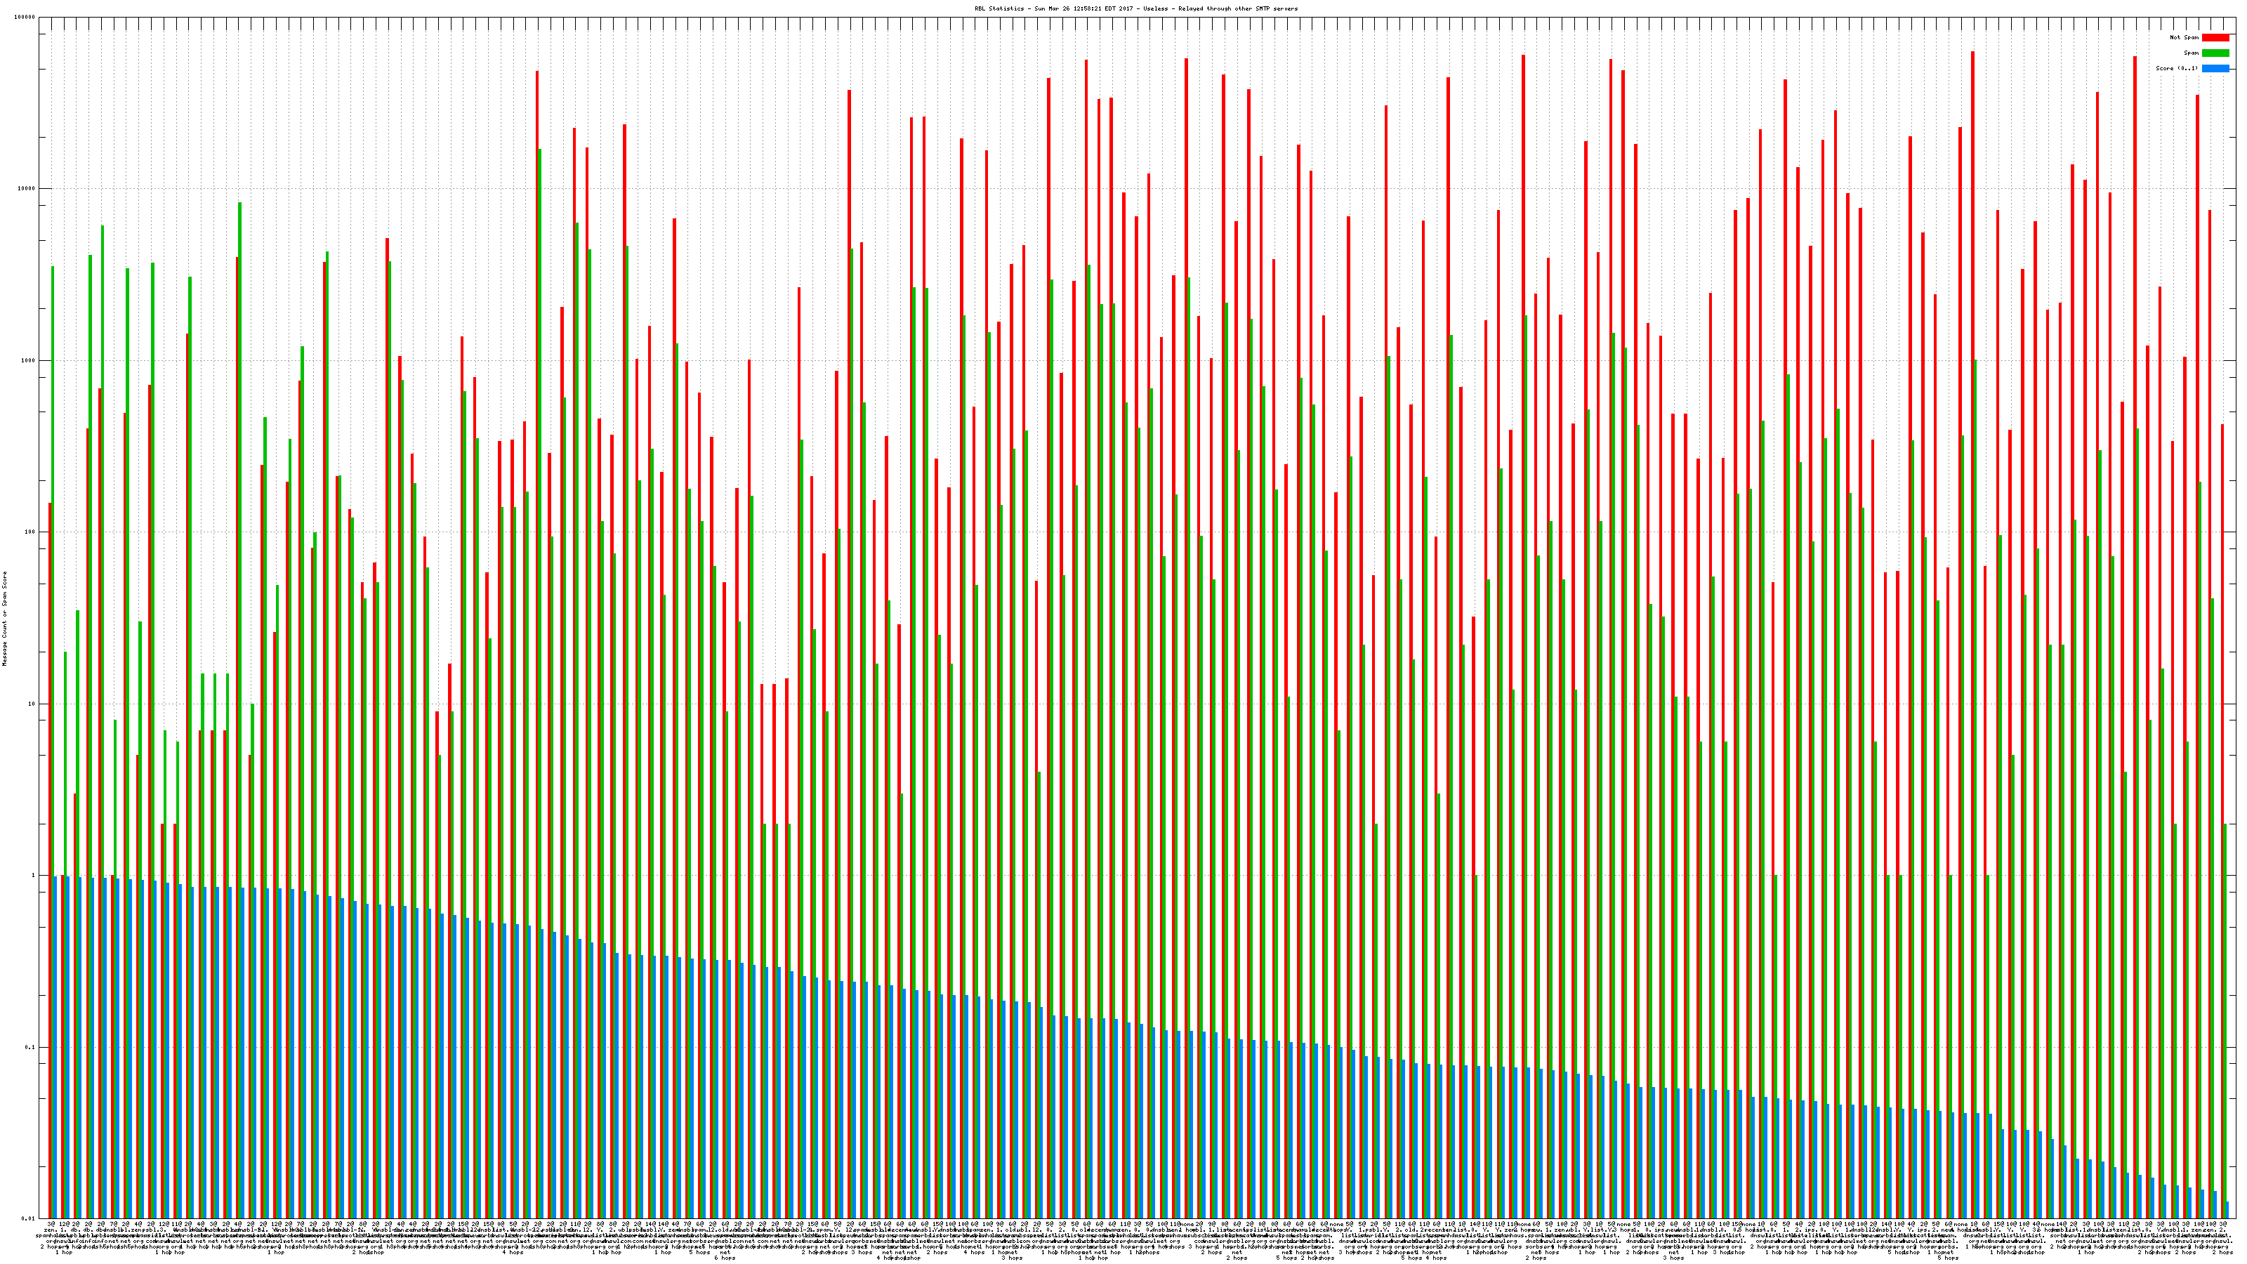
Task: Click the leftmost blue Score bar
Action: click(x=56, y=1047)
